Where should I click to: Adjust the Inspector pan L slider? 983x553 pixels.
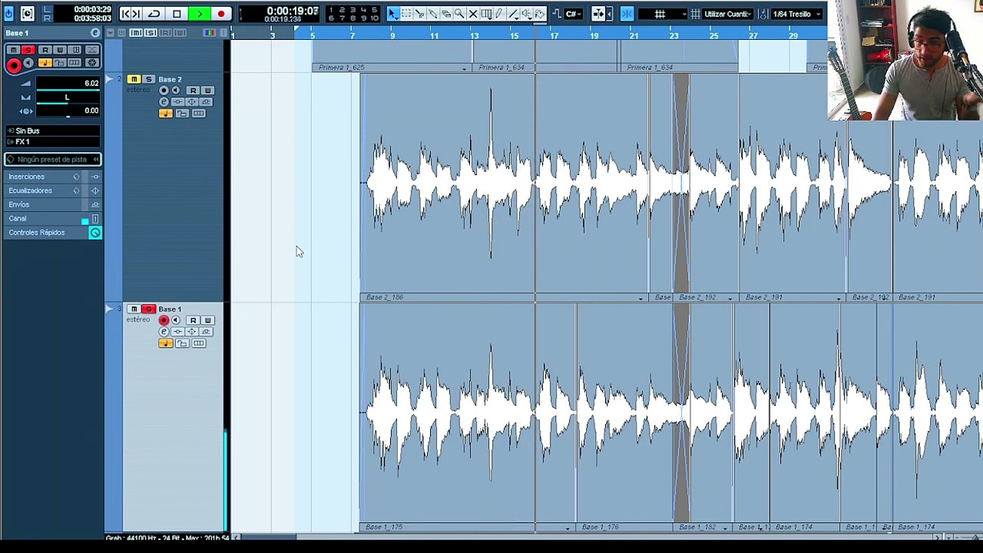(68, 98)
